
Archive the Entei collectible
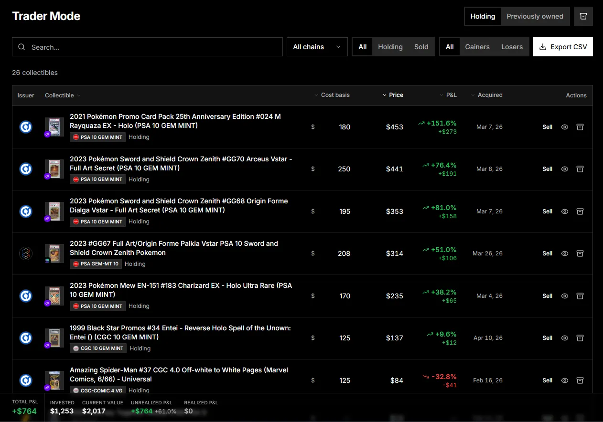point(580,338)
